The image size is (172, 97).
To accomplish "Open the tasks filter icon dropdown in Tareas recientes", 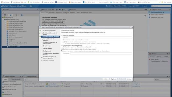I will (26, 79).
